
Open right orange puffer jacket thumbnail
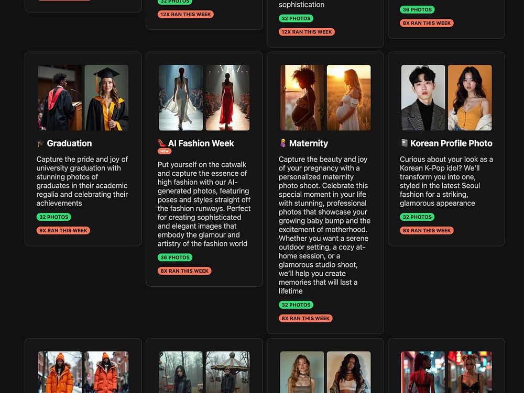(x=106, y=372)
